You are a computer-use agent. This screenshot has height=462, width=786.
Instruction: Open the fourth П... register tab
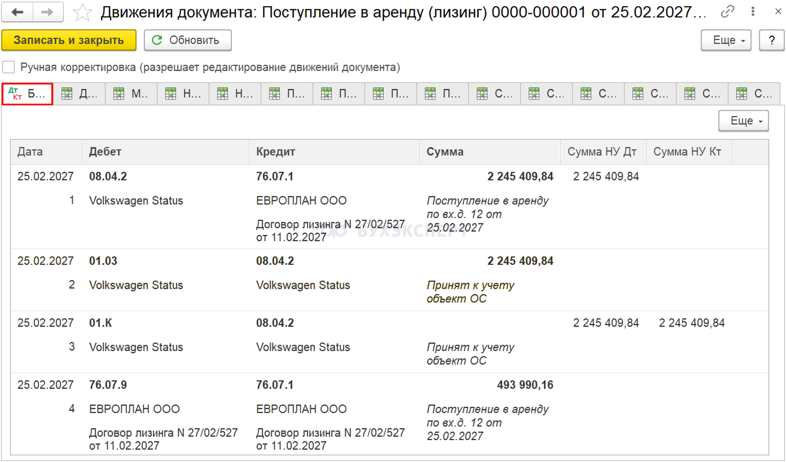point(443,94)
